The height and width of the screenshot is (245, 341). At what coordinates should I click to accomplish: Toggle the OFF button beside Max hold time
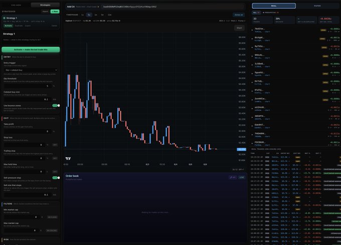point(55,172)
